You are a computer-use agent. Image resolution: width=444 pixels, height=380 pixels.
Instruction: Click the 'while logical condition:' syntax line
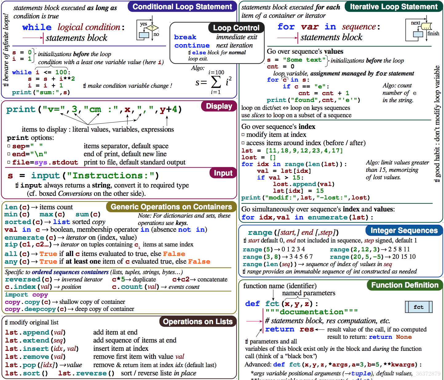73,27
